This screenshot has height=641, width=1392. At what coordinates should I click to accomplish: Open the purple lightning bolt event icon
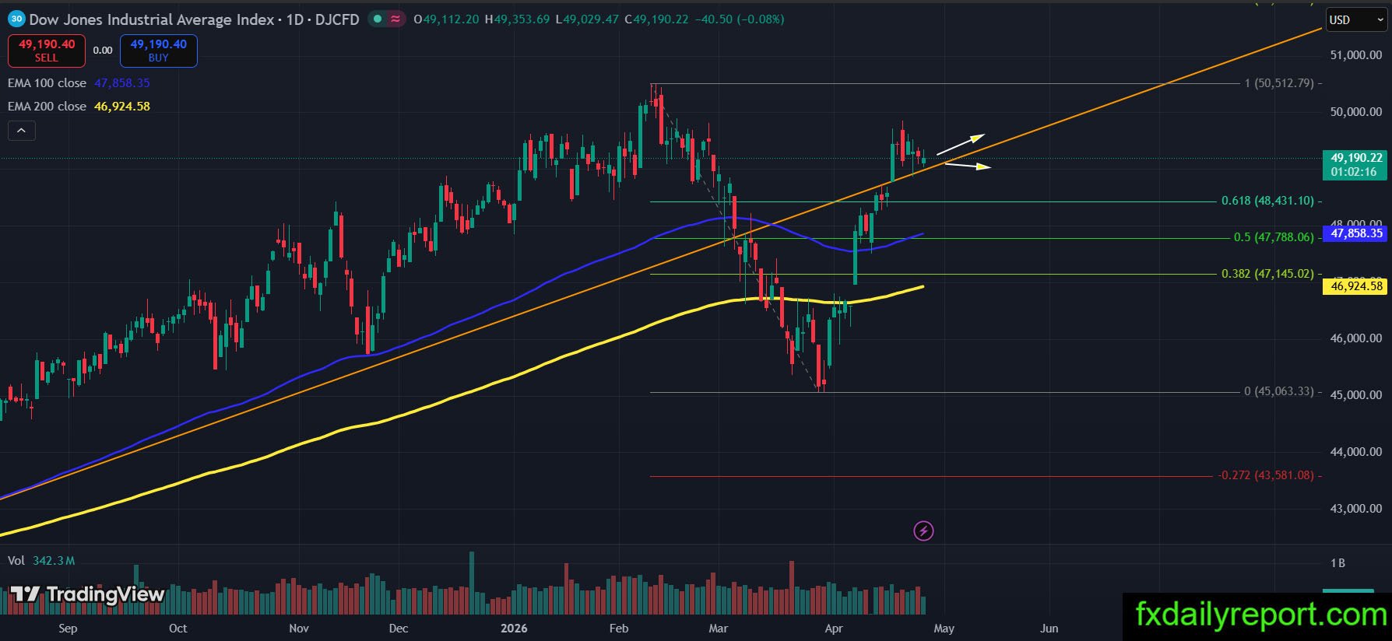point(923,531)
